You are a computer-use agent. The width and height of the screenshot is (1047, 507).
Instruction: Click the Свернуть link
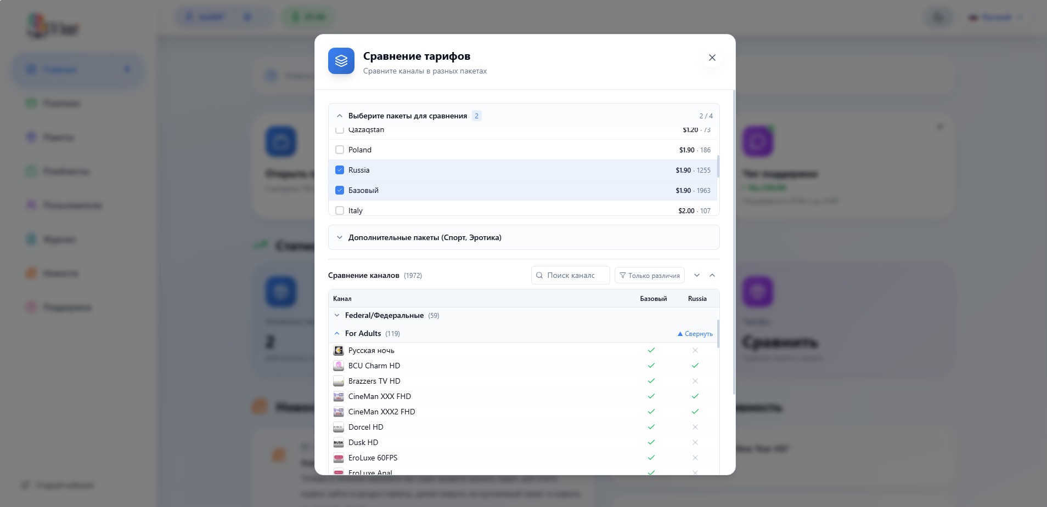pos(695,334)
